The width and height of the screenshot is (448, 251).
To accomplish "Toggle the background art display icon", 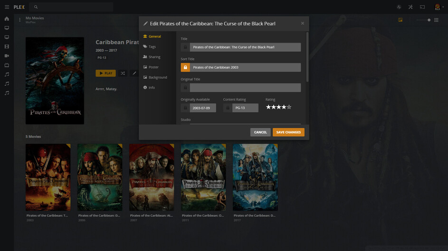I will 400,20.
